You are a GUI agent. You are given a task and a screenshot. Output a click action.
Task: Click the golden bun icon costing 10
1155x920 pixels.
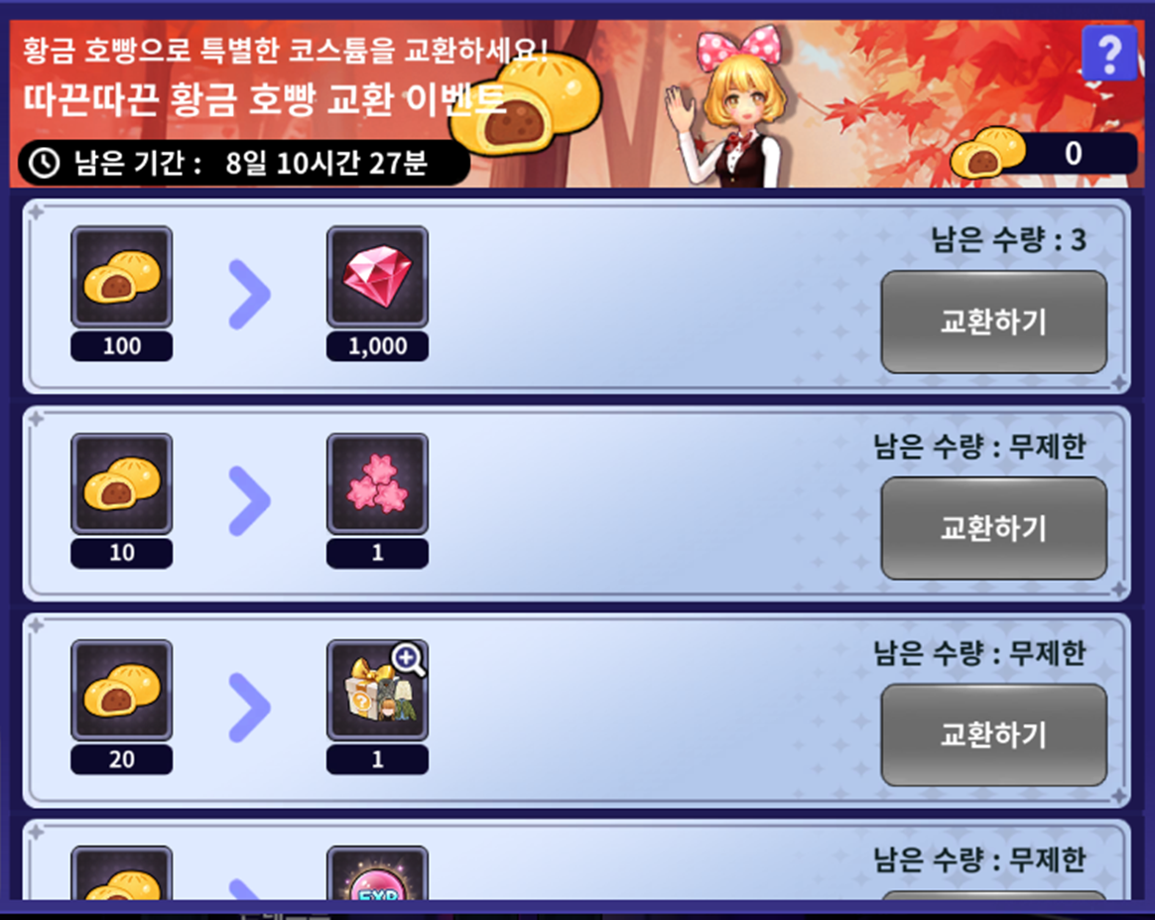click(x=121, y=483)
